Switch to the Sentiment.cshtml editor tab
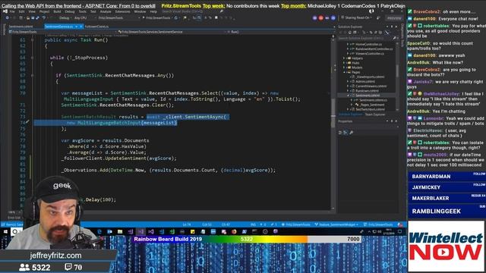The width and height of the screenshot is (486, 273). (21, 27)
